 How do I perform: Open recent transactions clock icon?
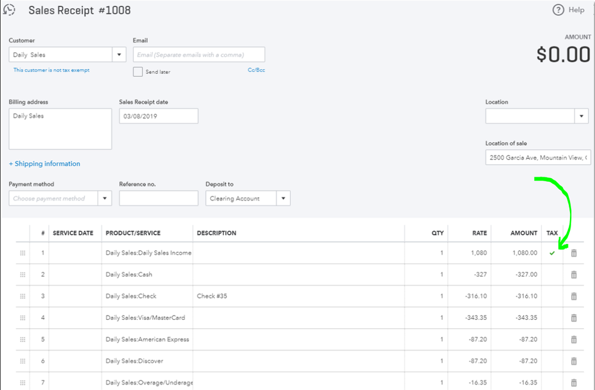click(x=9, y=10)
